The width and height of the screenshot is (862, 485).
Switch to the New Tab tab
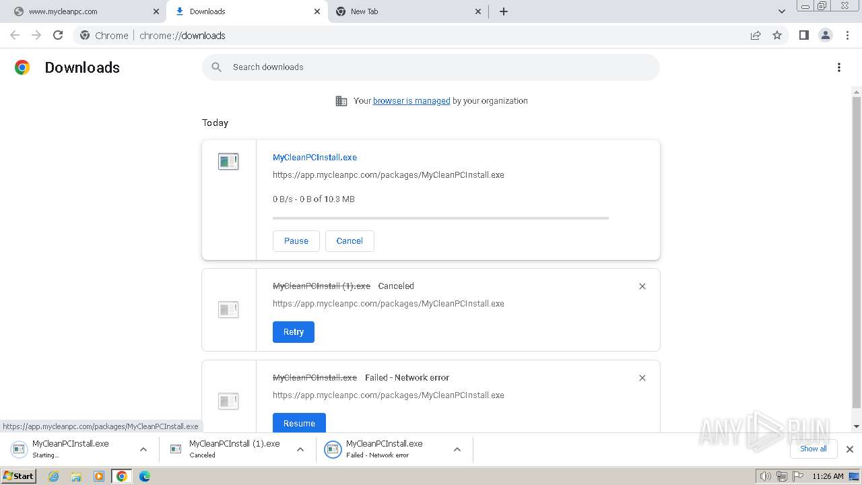pos(408,11)
